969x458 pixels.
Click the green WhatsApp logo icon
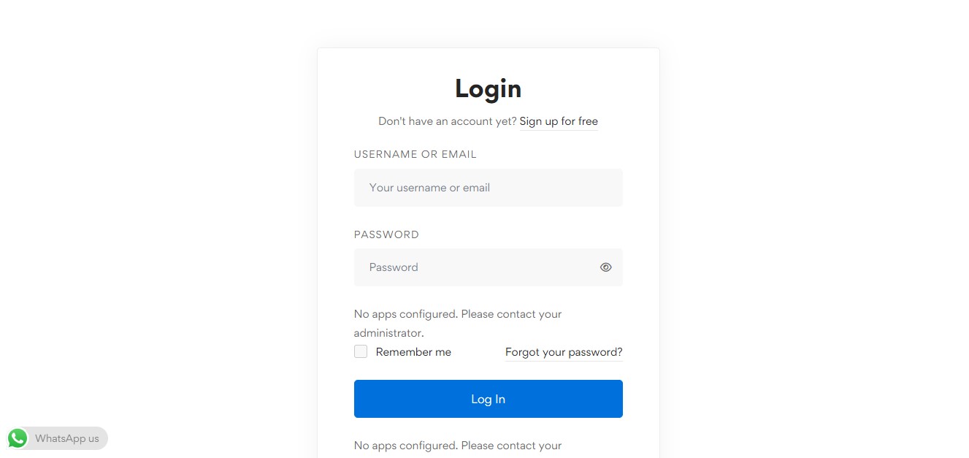(18, 438)
